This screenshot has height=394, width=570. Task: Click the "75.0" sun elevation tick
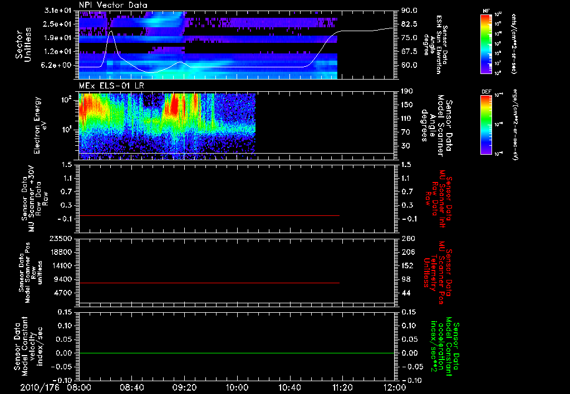(x=409, y=38)
